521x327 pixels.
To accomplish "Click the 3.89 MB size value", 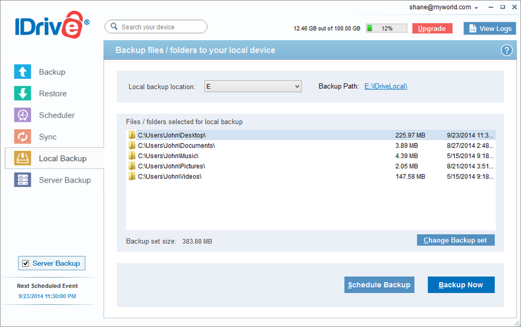I will [407, 146].
